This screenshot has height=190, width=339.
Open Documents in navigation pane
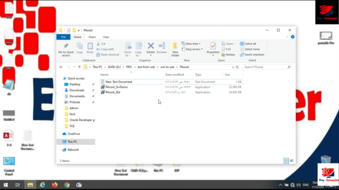point(77,96)
